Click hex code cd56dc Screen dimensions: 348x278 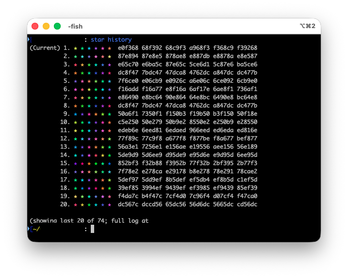[x=247, y=204]
